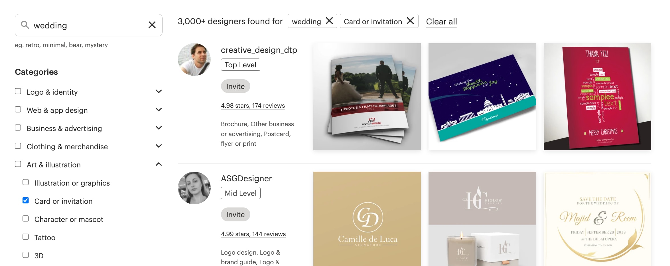
Task: Clear the search field with the X icon
Action: point(152,25)
